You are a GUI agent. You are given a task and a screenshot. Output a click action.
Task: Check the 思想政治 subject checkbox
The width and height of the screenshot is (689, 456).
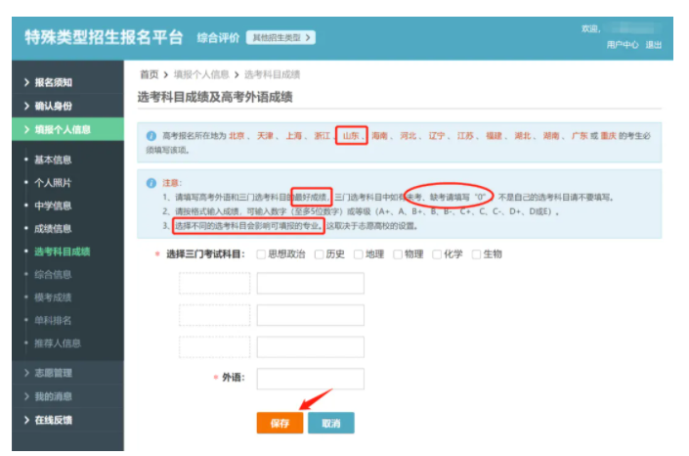261,254
